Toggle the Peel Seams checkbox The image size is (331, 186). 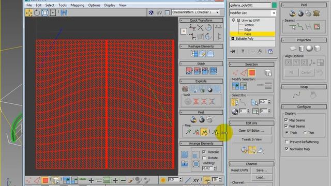coord(286,126)
